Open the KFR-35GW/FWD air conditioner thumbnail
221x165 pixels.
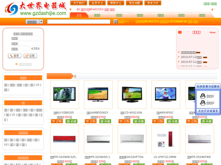[x=200, y=139]
